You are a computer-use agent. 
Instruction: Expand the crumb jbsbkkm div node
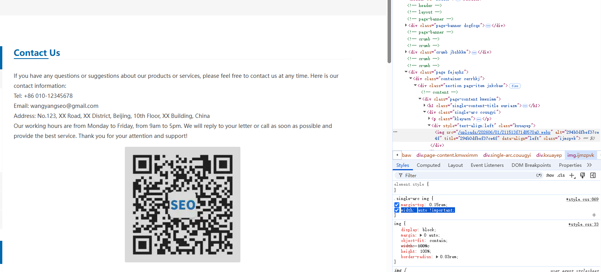406,52
